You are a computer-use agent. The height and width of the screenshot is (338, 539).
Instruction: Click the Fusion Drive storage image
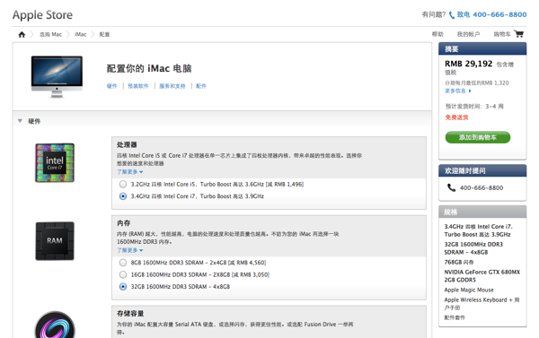pyautogui.click(x=55, y=325)
